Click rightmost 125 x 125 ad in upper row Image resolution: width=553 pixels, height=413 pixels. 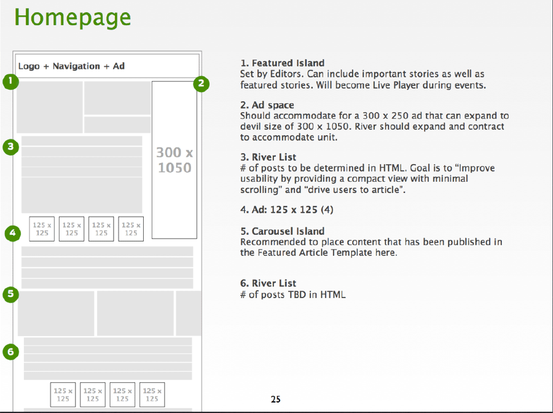pyautogui.click(x=131, y=229)
